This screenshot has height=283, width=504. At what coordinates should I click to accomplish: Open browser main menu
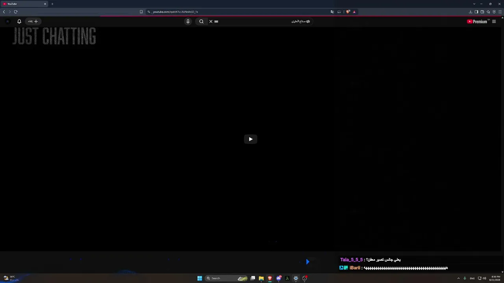coord(500,12)
